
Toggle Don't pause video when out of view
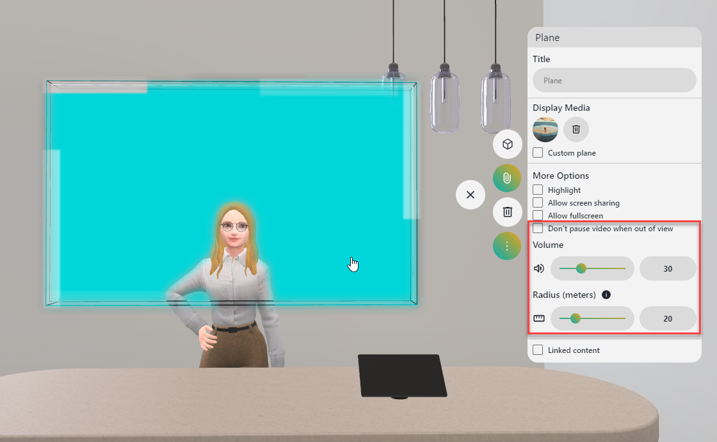538,228
